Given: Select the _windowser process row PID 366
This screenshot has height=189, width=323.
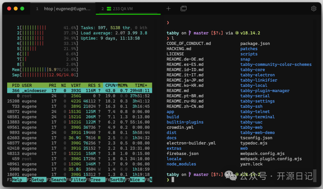Looking at the screenshot, I should pos(80,90).
